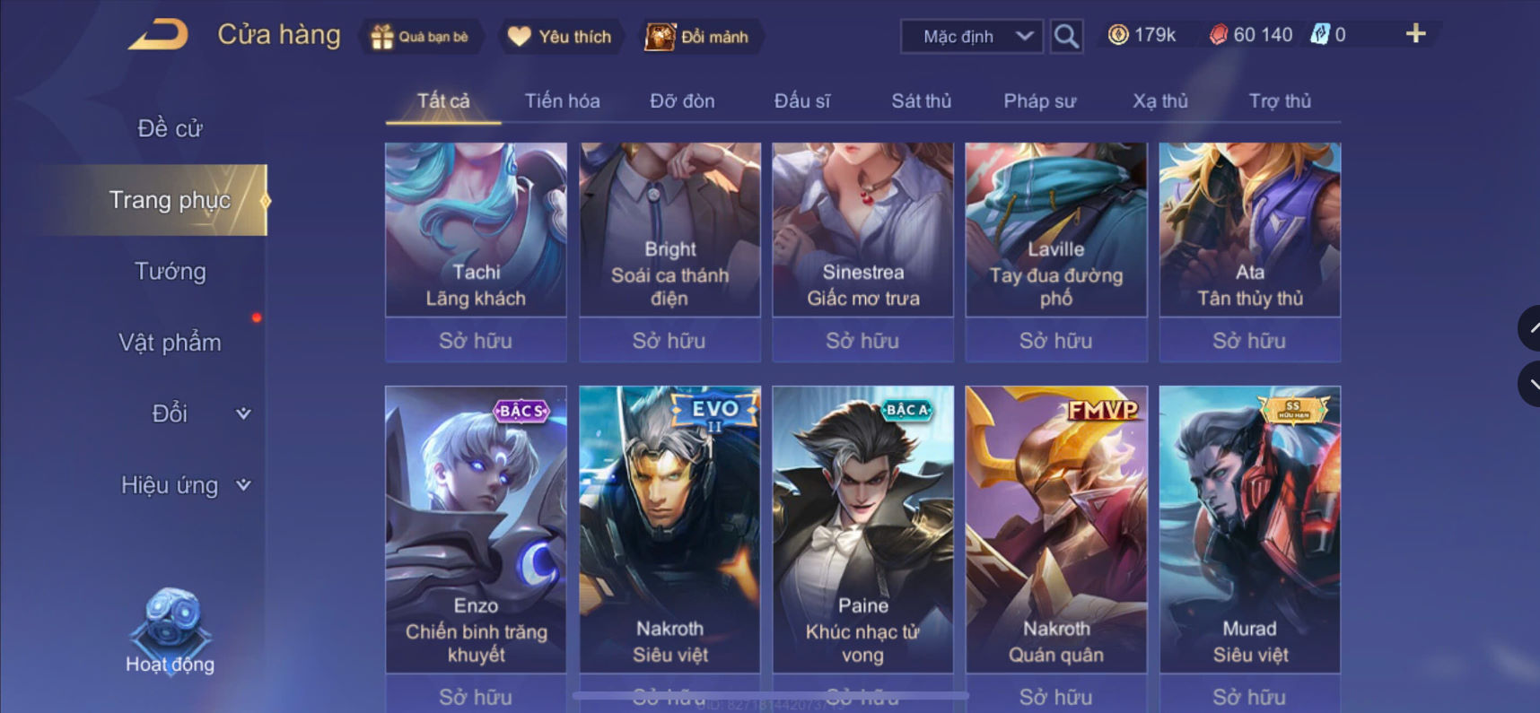The width and height of the screenshot is (1540, 713).
Task: Click Sở hữu button under Ata skin
Action: click(1249, 341)
